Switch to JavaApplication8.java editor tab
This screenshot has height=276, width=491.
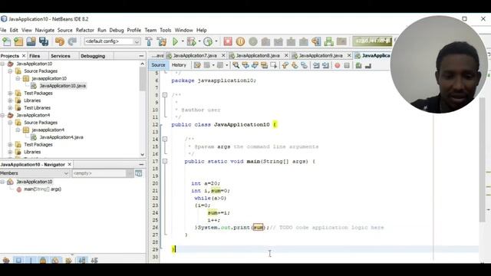(x=258, y=55)
